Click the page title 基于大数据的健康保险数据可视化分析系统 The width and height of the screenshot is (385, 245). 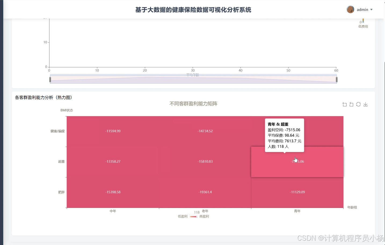(193, 10)
